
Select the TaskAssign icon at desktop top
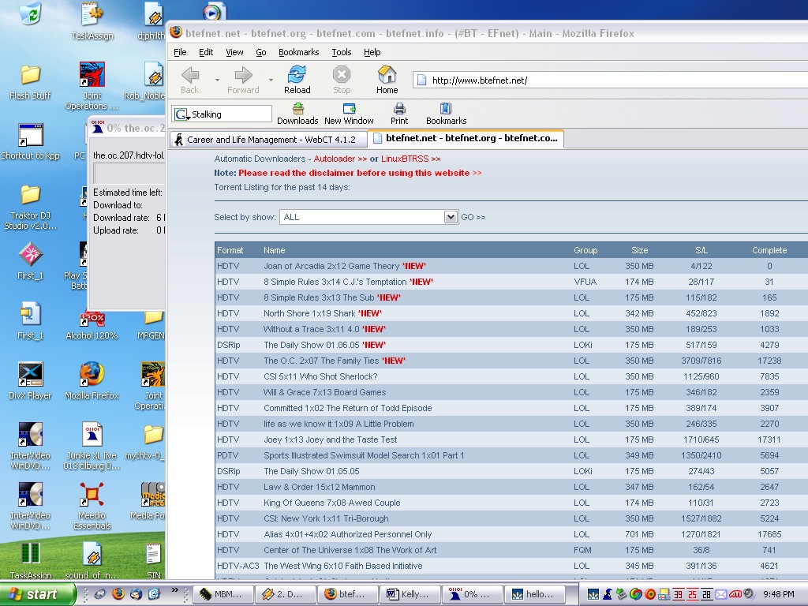92,21
